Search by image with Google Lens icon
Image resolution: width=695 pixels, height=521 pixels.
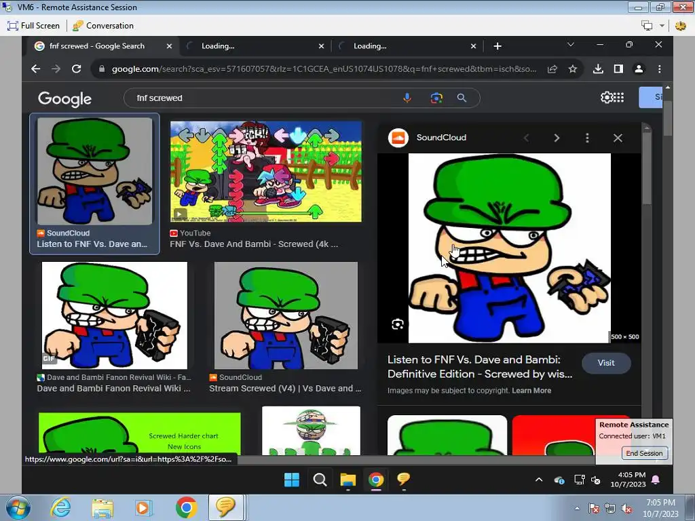[436, 98]
